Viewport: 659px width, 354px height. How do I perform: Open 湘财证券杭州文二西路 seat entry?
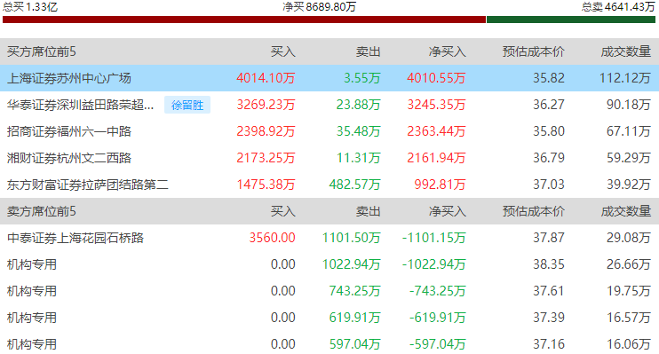click(69, 158)
